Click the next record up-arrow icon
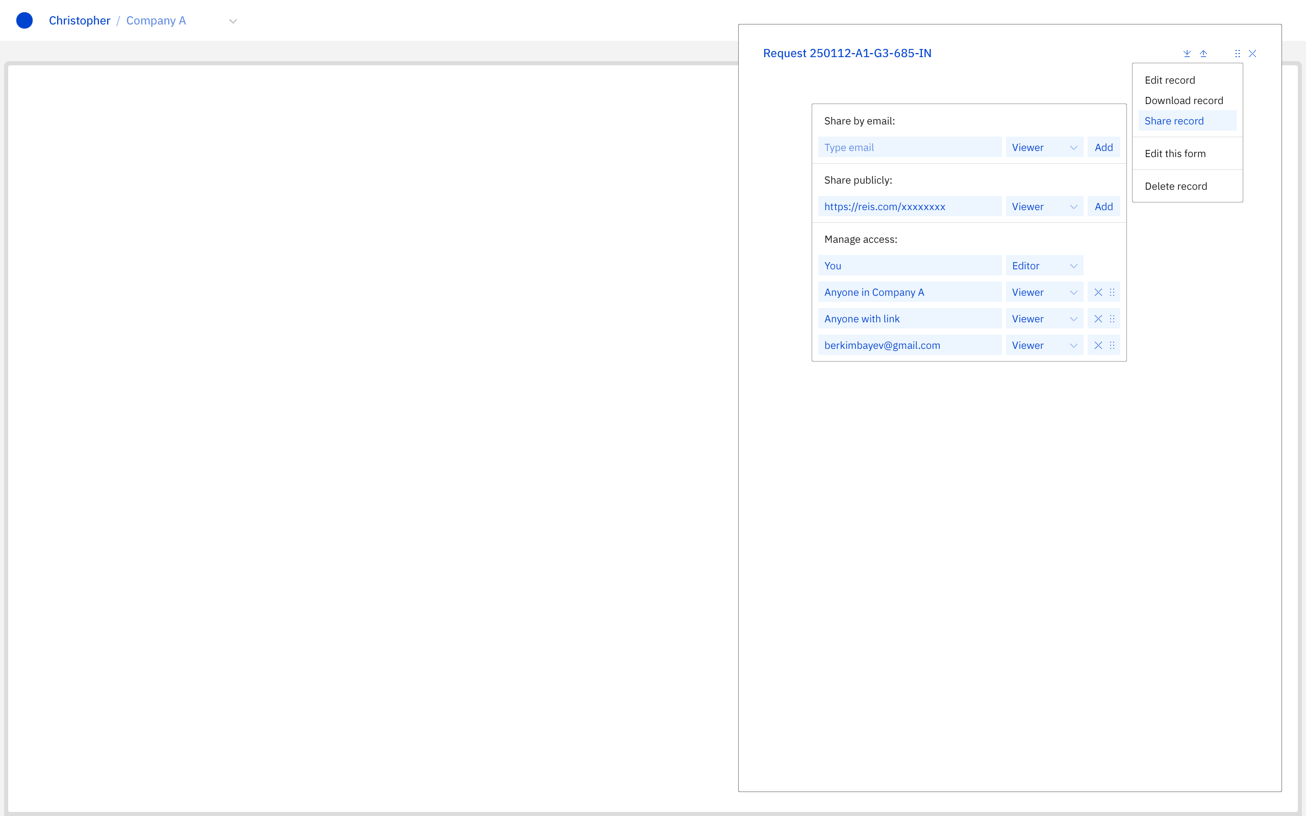Image resolution: width=1306 pixels, height=816 pixels. [x=1203, y=54]
